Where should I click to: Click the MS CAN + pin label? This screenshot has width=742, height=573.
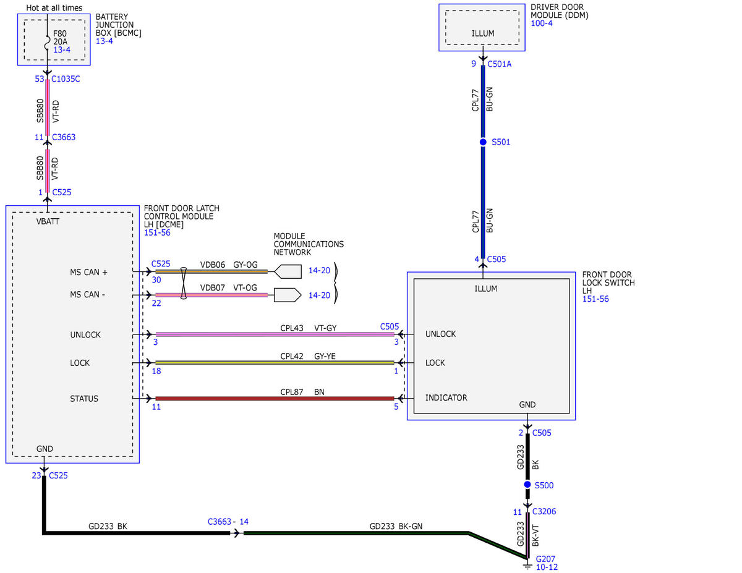[89, 272]
